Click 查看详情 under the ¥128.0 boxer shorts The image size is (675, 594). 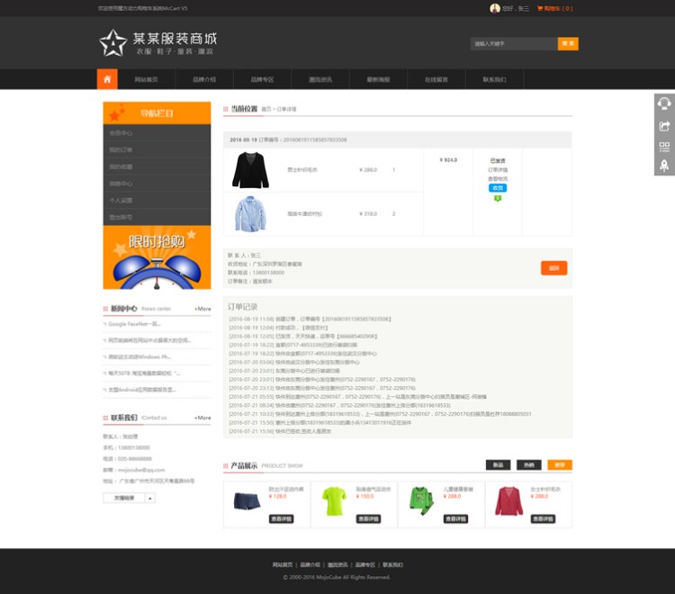coord(282,518)
